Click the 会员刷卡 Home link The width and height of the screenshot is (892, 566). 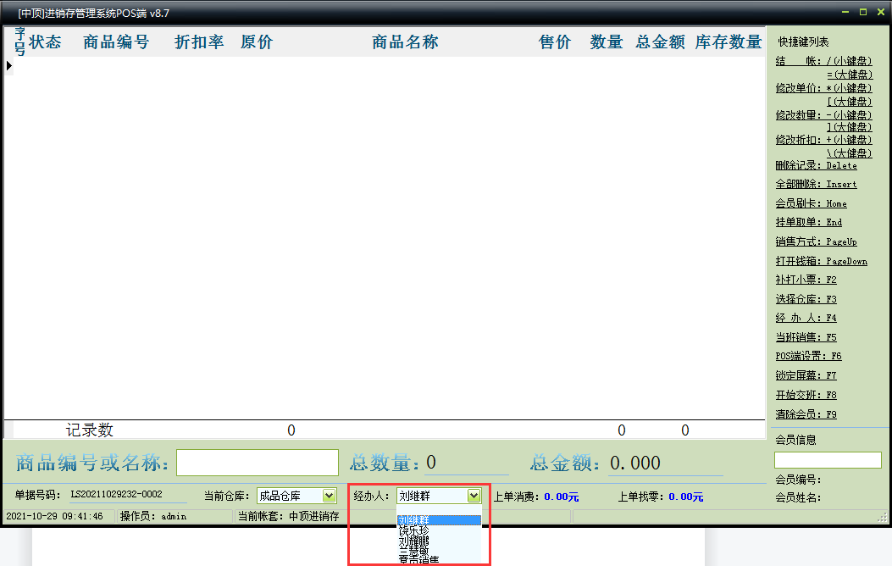click(811, 203)
